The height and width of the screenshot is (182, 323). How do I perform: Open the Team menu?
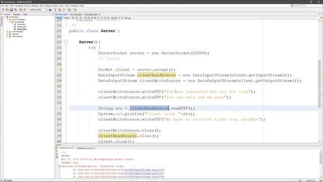coord(61,6)
